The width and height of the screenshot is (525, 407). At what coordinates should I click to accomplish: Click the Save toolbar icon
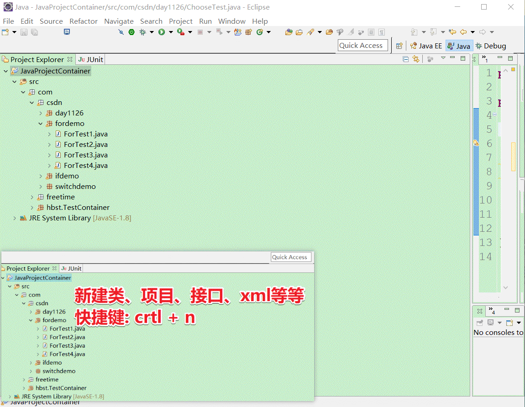(x=24, y=32)
